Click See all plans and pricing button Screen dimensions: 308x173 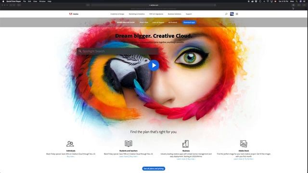point(154,169)
